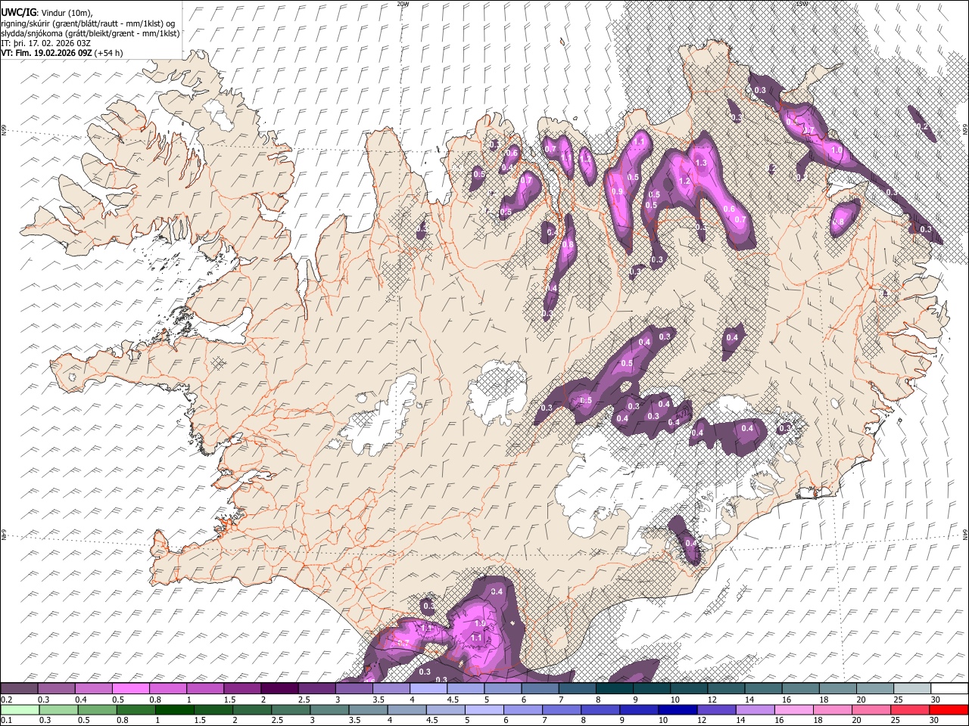Viewport: 969px width, 726px height.
Task: Pick lower legend swatch starting at 2
Action: (x=252, y=709)
